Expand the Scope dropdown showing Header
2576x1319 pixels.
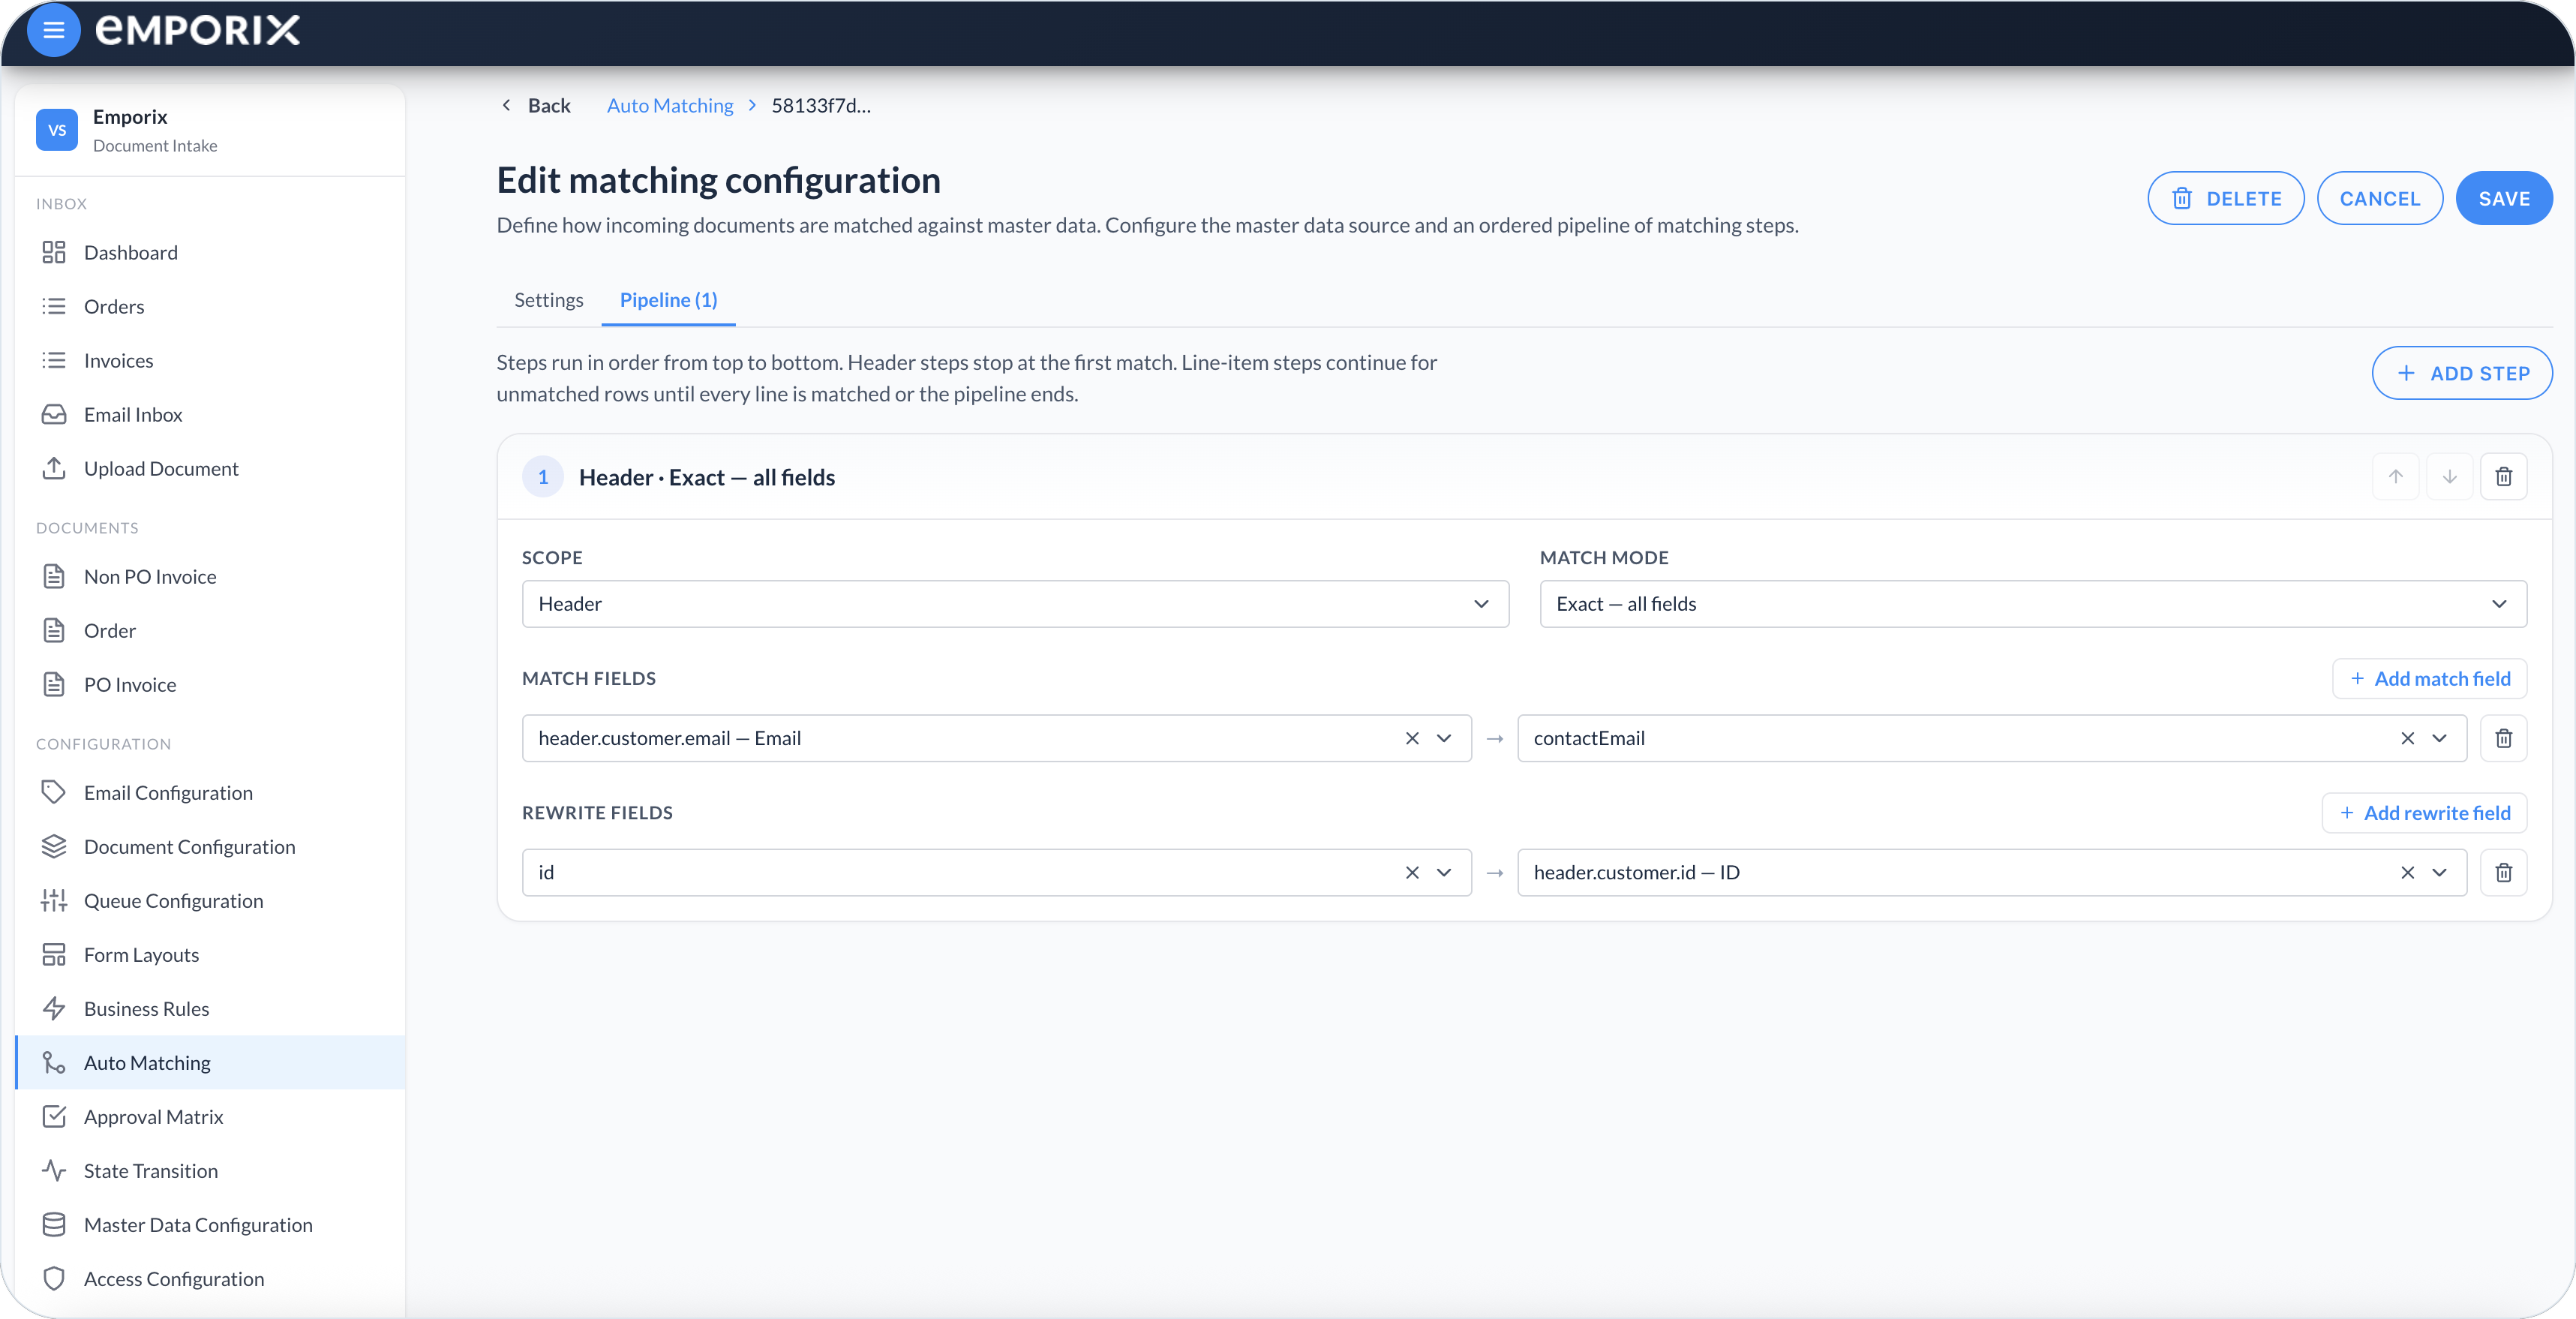(x=1015, y=604)
